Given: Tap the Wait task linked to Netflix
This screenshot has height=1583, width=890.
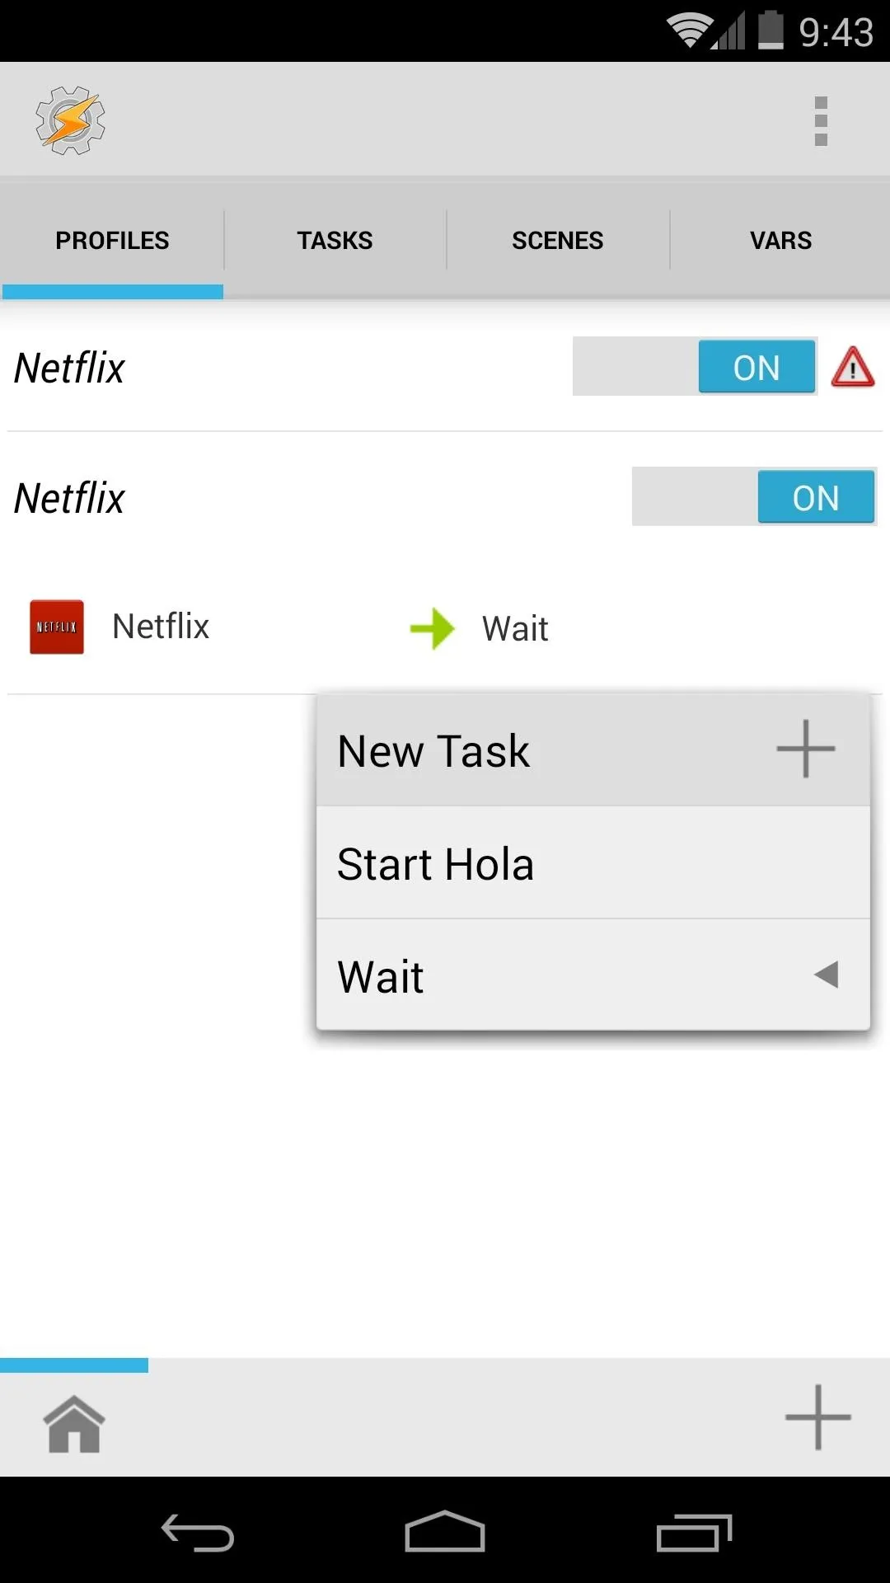Looking at the screenshot, I should [515, 629].
